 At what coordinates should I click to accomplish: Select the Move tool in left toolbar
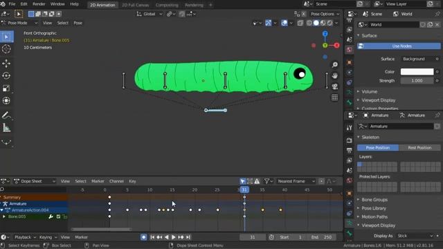point(6,63)
